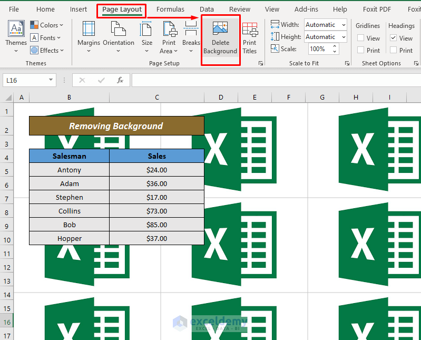Click Delete Background button
Screen dimensions: 421x340
click(x=220, y=38)
